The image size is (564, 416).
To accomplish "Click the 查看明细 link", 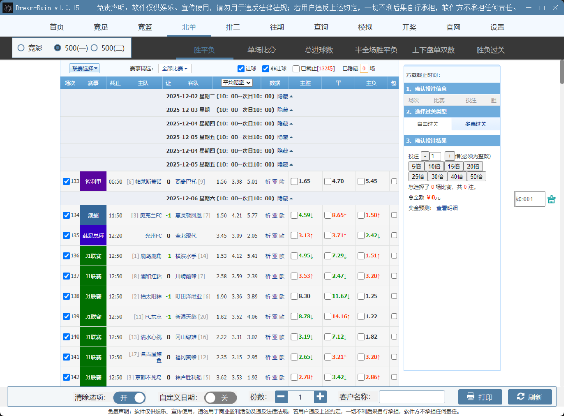I will click(x=447, y=208).
